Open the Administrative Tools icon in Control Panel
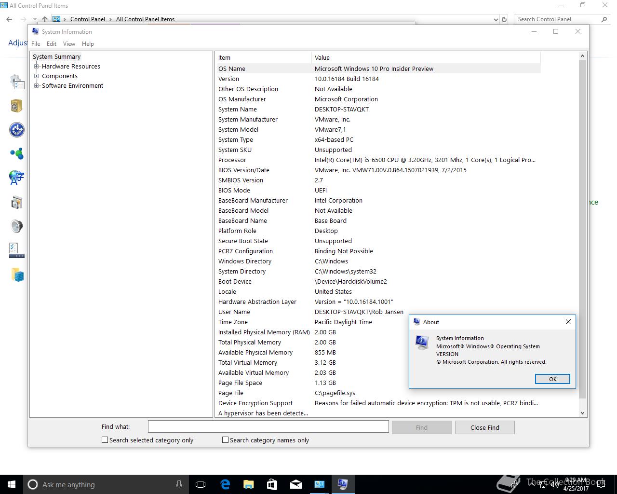This screenshot has width=617, height=494. pos(17,82)
